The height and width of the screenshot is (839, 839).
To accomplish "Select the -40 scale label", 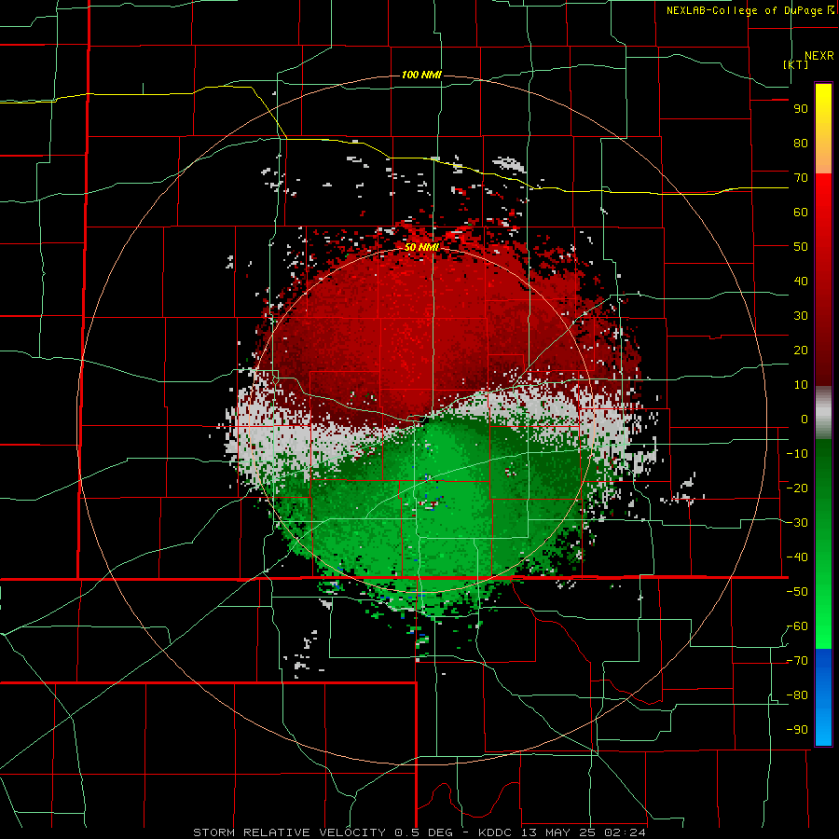I will [x=797, y=557].
